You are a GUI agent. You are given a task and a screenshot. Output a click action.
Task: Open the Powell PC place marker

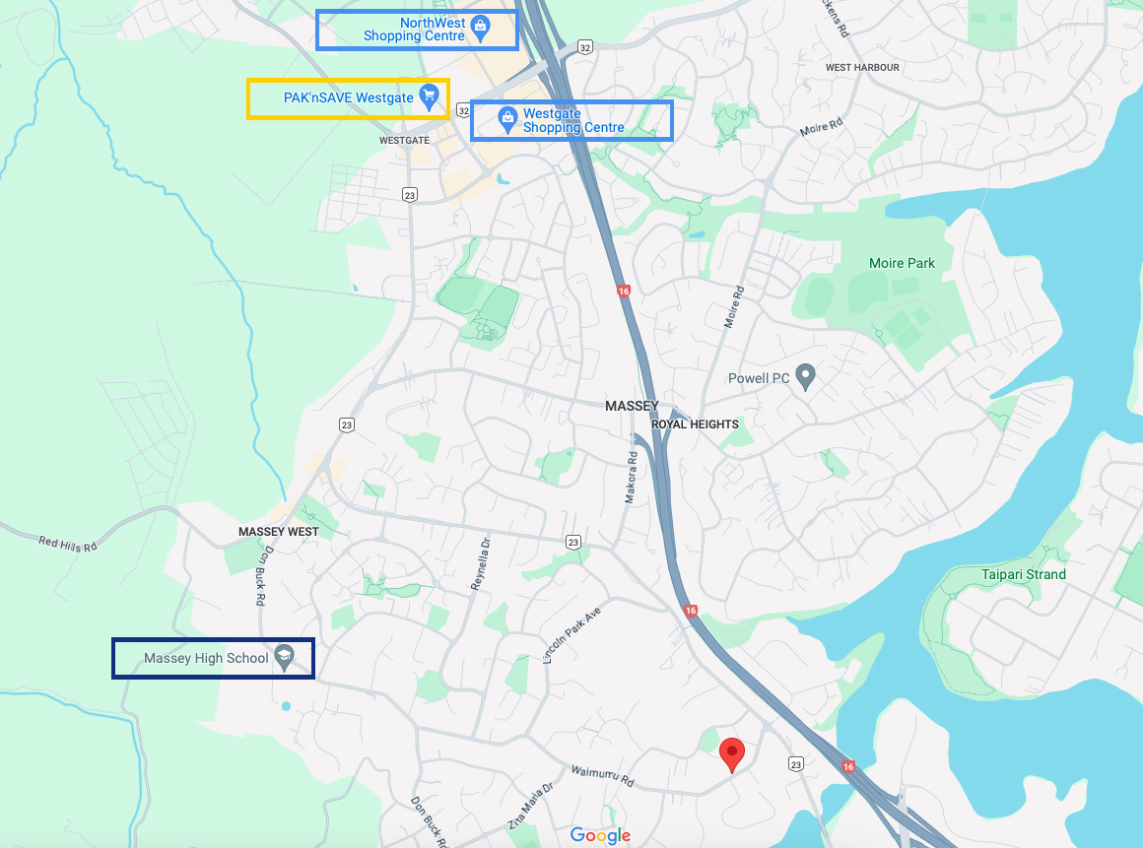pos(805,376)
